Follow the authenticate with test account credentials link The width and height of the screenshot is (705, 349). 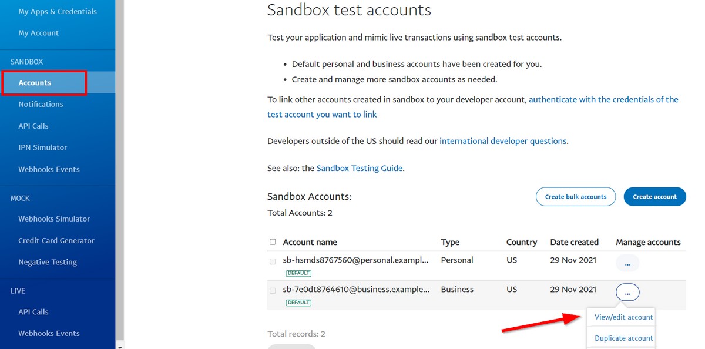[x=603, y=99]
